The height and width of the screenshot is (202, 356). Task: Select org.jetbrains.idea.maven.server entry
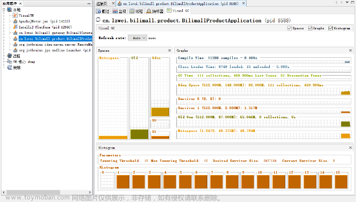click(x=56, y=45)
